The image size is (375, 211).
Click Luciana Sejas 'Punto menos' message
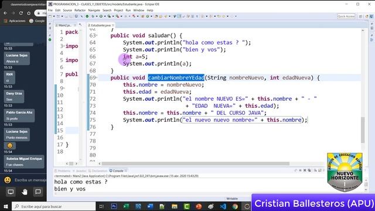click(17, 135)
